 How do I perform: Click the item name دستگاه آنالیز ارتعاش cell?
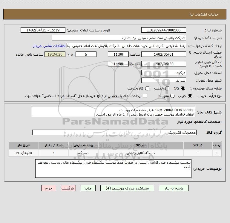tap(141, 153)
